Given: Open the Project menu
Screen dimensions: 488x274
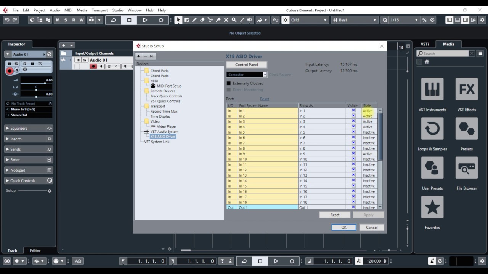Looking at the screenshot, I should pos(39,10).
